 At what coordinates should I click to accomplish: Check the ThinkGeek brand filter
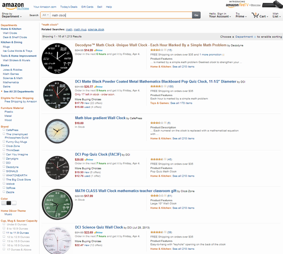pos(4,150)
